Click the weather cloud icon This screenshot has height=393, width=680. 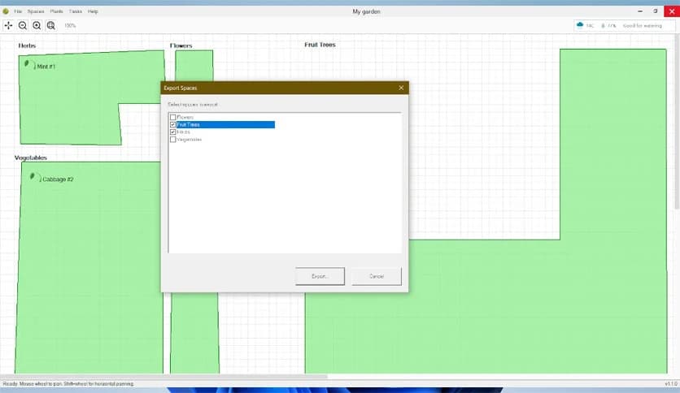click(x=580, y=25)
